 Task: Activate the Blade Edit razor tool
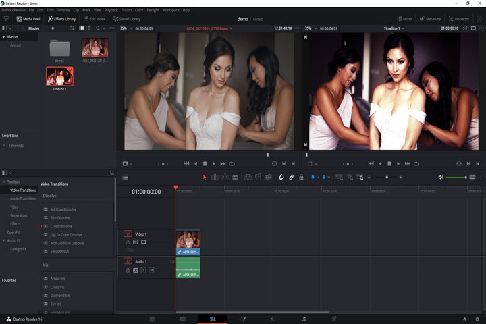[x=235, y=177]
